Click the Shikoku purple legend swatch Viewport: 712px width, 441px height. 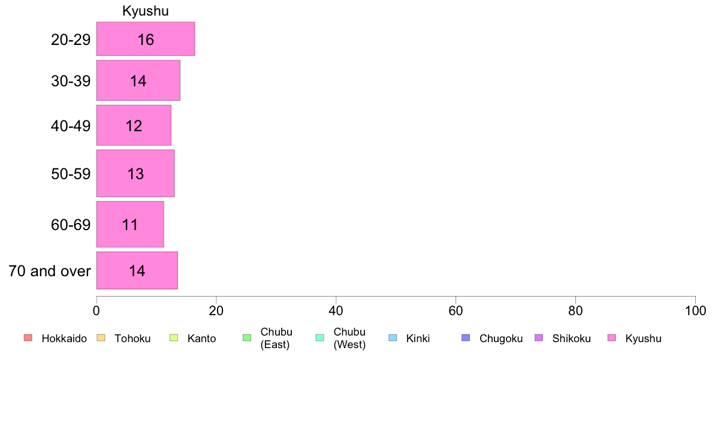coord(539,338)
